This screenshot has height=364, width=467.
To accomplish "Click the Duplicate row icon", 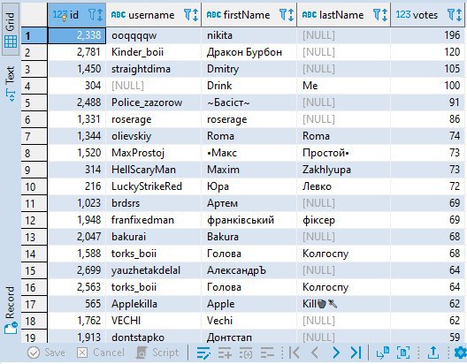I will click(246, 353).
